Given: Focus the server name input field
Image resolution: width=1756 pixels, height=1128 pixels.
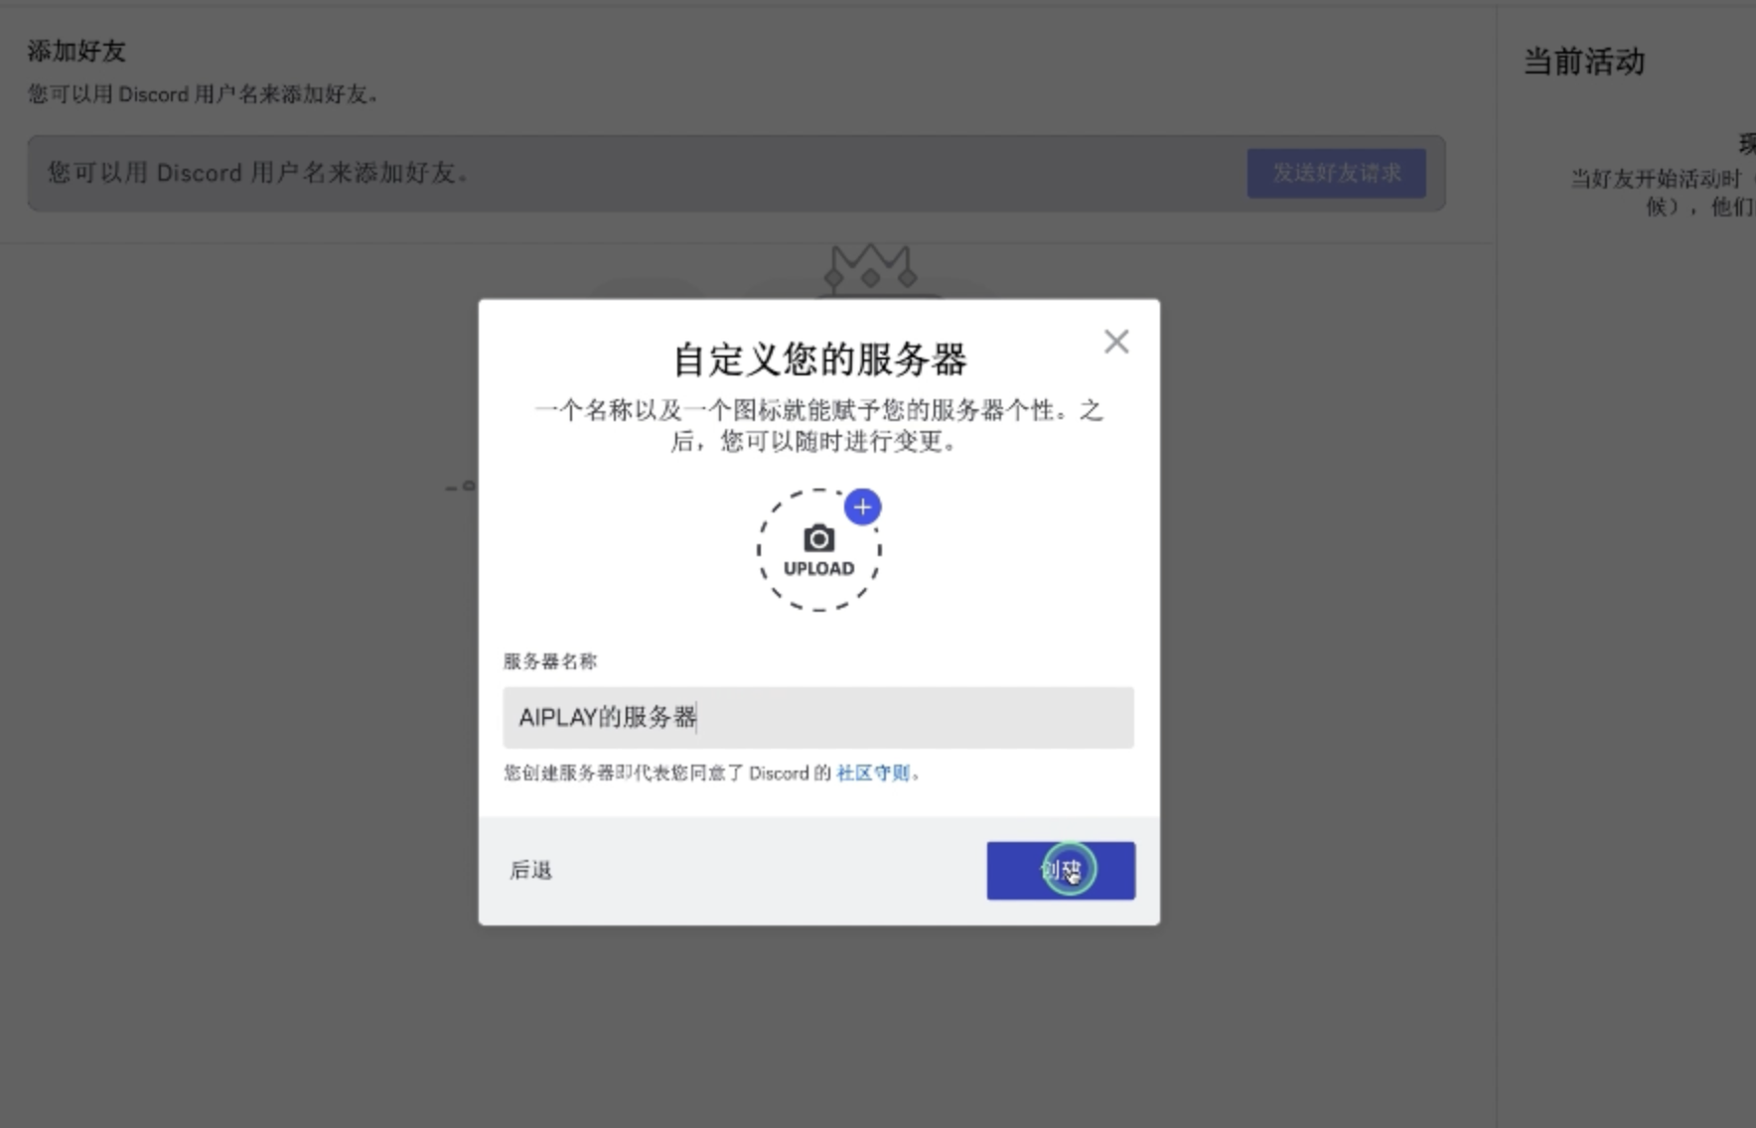Looking at the screenshot, I should click(x=817, y=717).
